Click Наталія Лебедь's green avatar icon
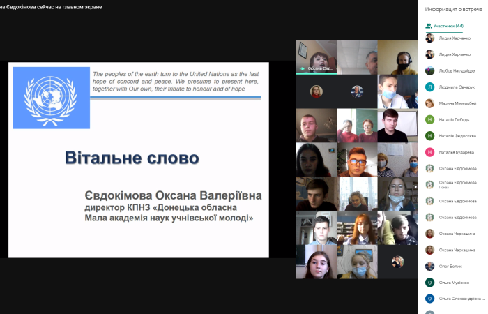This screenshot has width=488, height=314. pyautogui.click(x=430, y=119)
